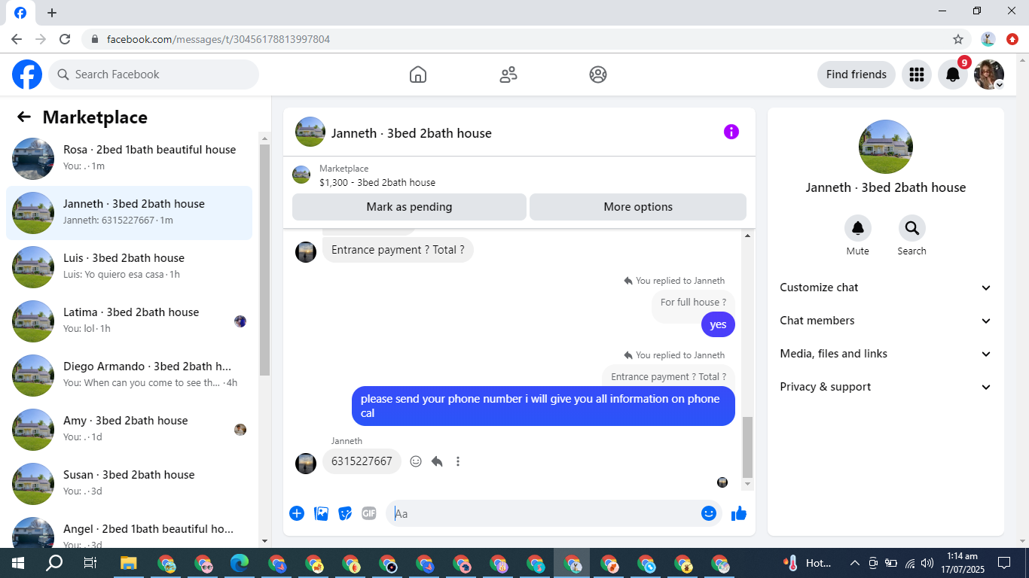Open Susan conversation about 3bed 2bath house
The image size is (1029, 578).
pyautogui.click(x=129, y=484)
